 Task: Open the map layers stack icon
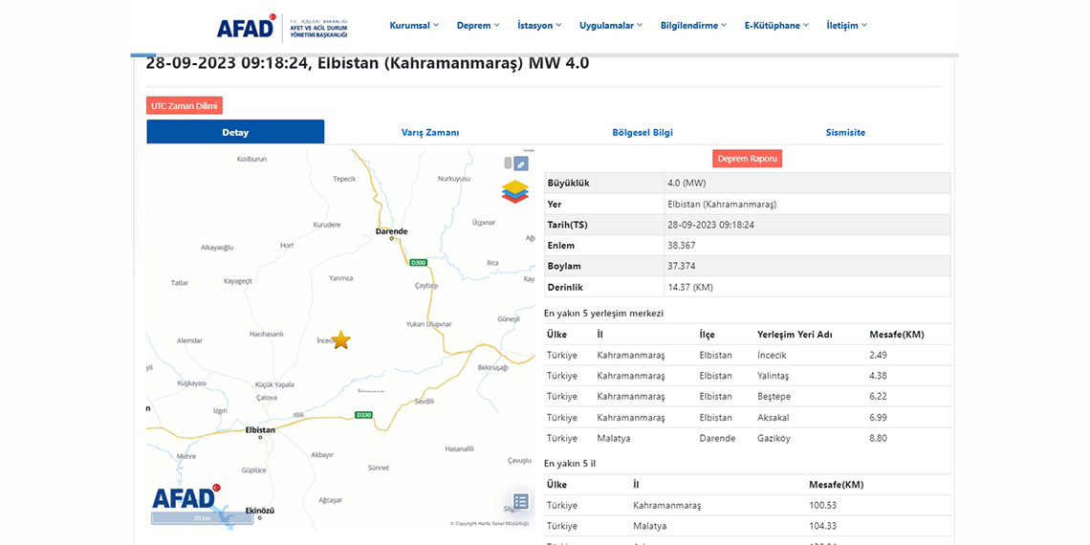point(514,192)
